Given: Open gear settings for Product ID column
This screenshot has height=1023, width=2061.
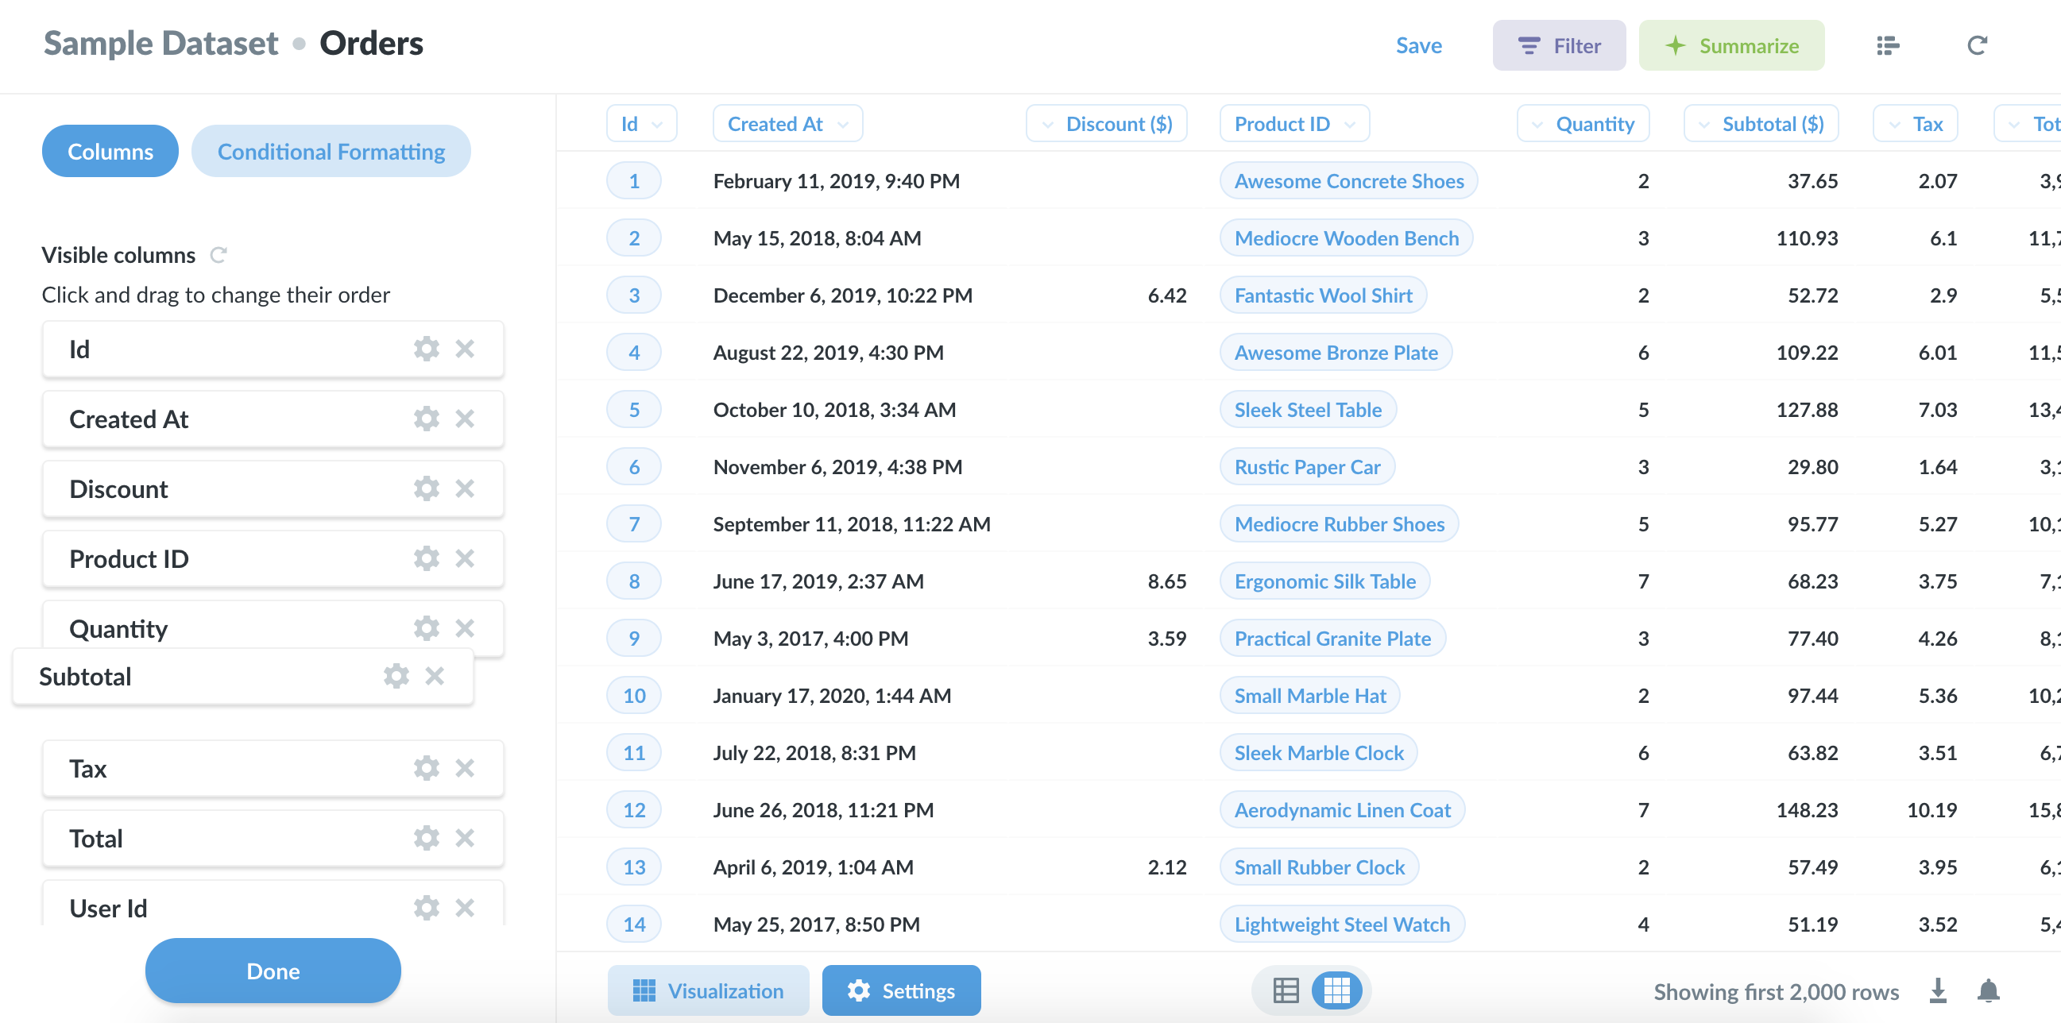Looking at the screenshot, I should pyautogui.click(x=426, y=558).
